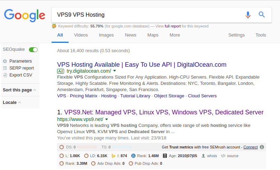Viewport: 280px width, 170px height.
Task: View page source via source icon
Action: [230, 156]
